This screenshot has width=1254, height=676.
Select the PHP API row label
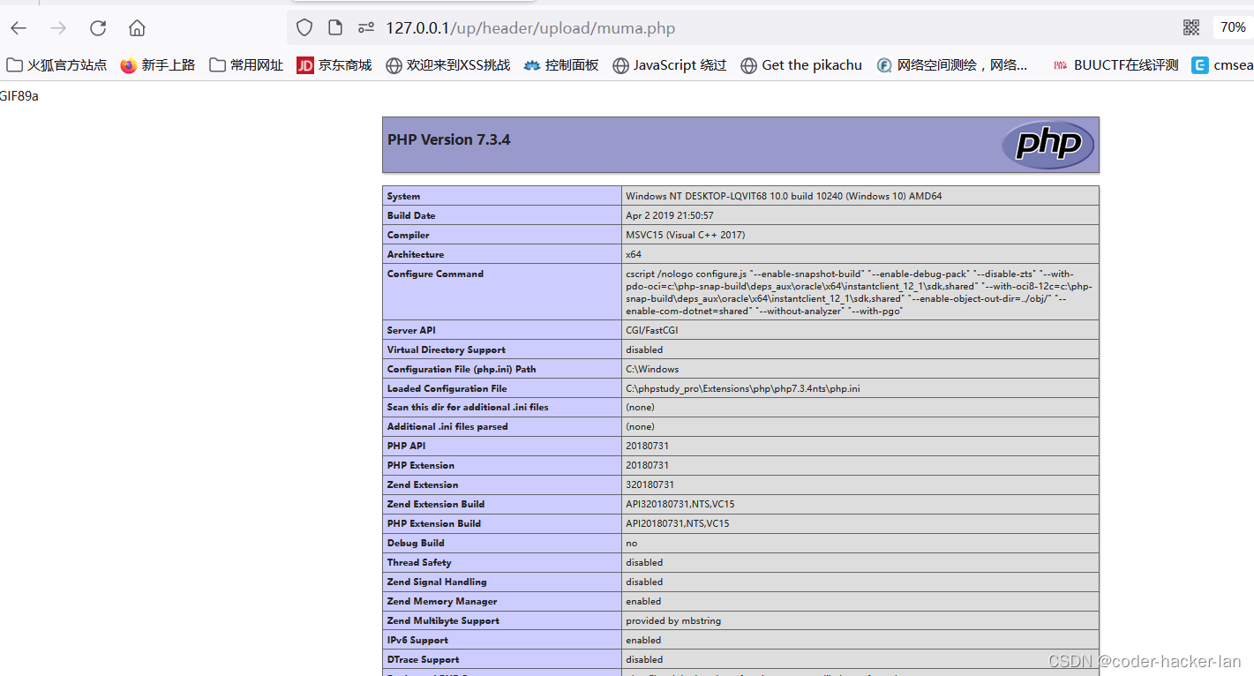coord(406,446)
